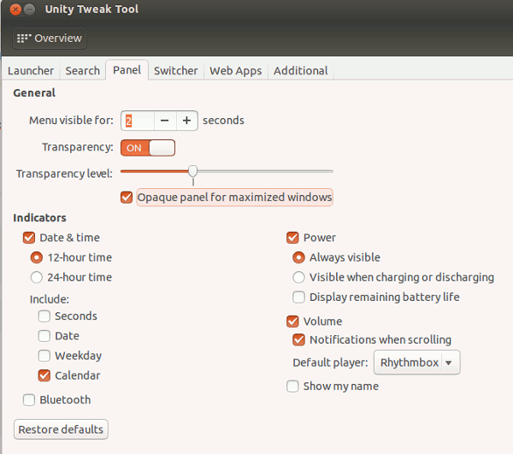The width and height of the screenshot is (513, 454).
Task: Open the Default player Rhythmbox dropdown
Action: (417, 363)
